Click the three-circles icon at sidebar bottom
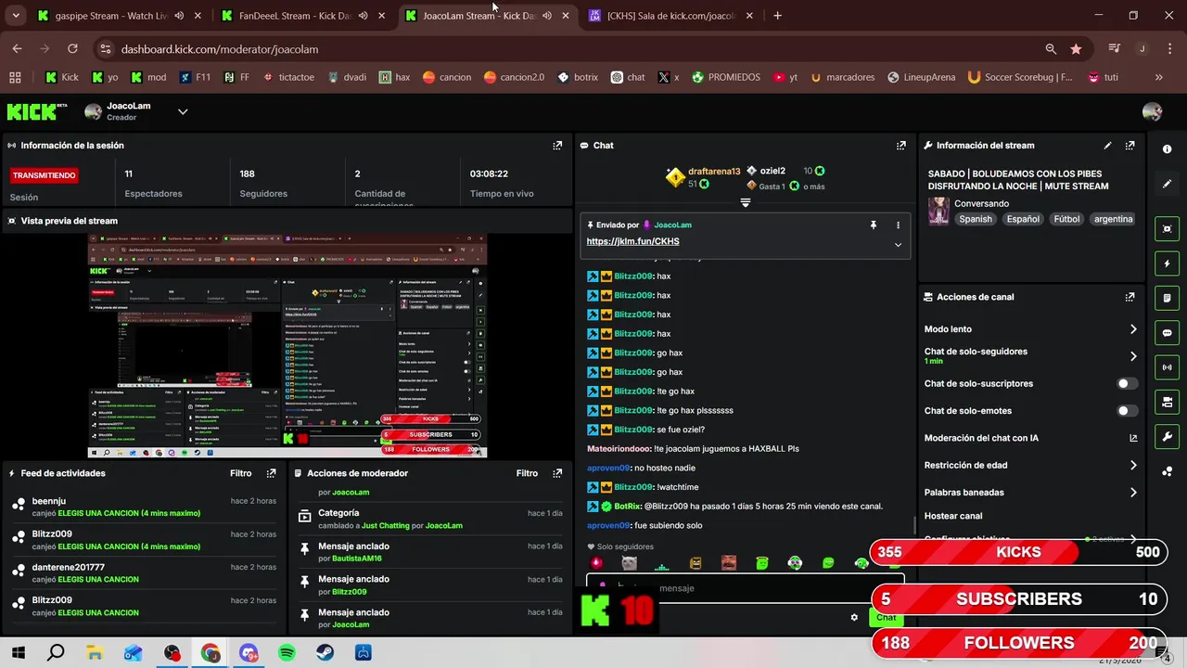The width and height of the screenshot is (1187, 668). 1167,470
